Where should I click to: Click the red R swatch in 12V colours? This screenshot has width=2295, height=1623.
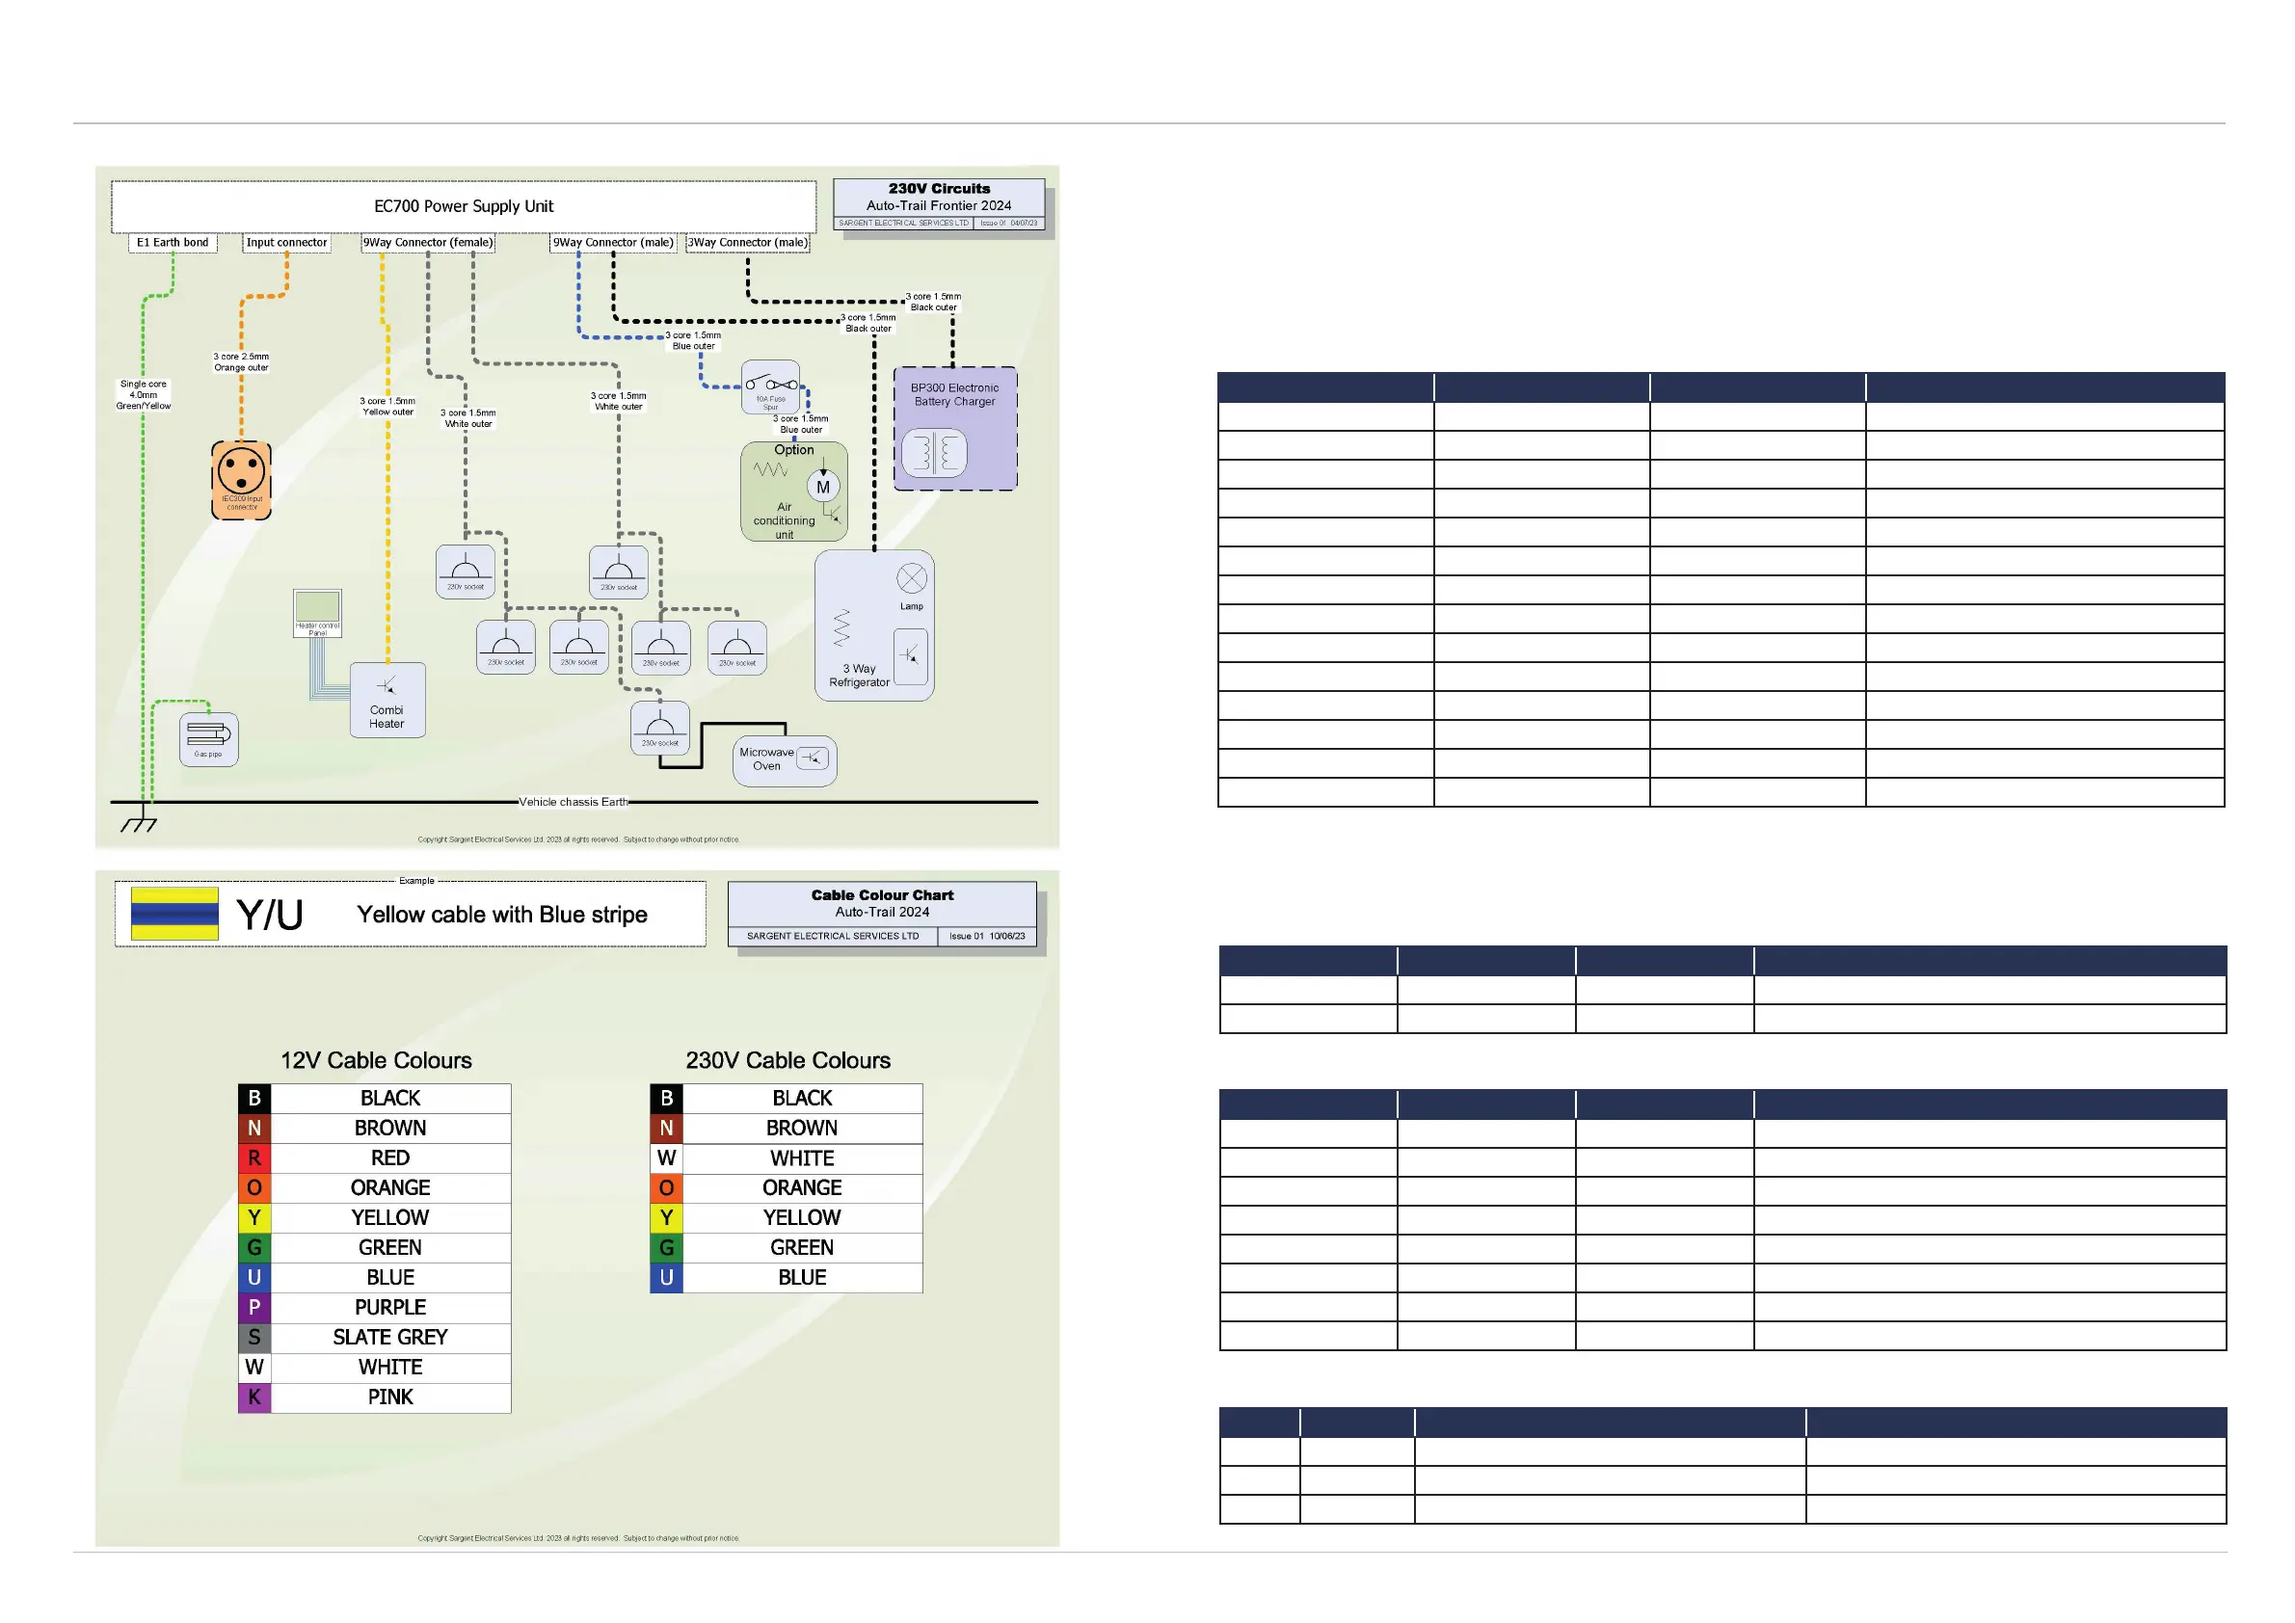click(x=254, y=1158)
